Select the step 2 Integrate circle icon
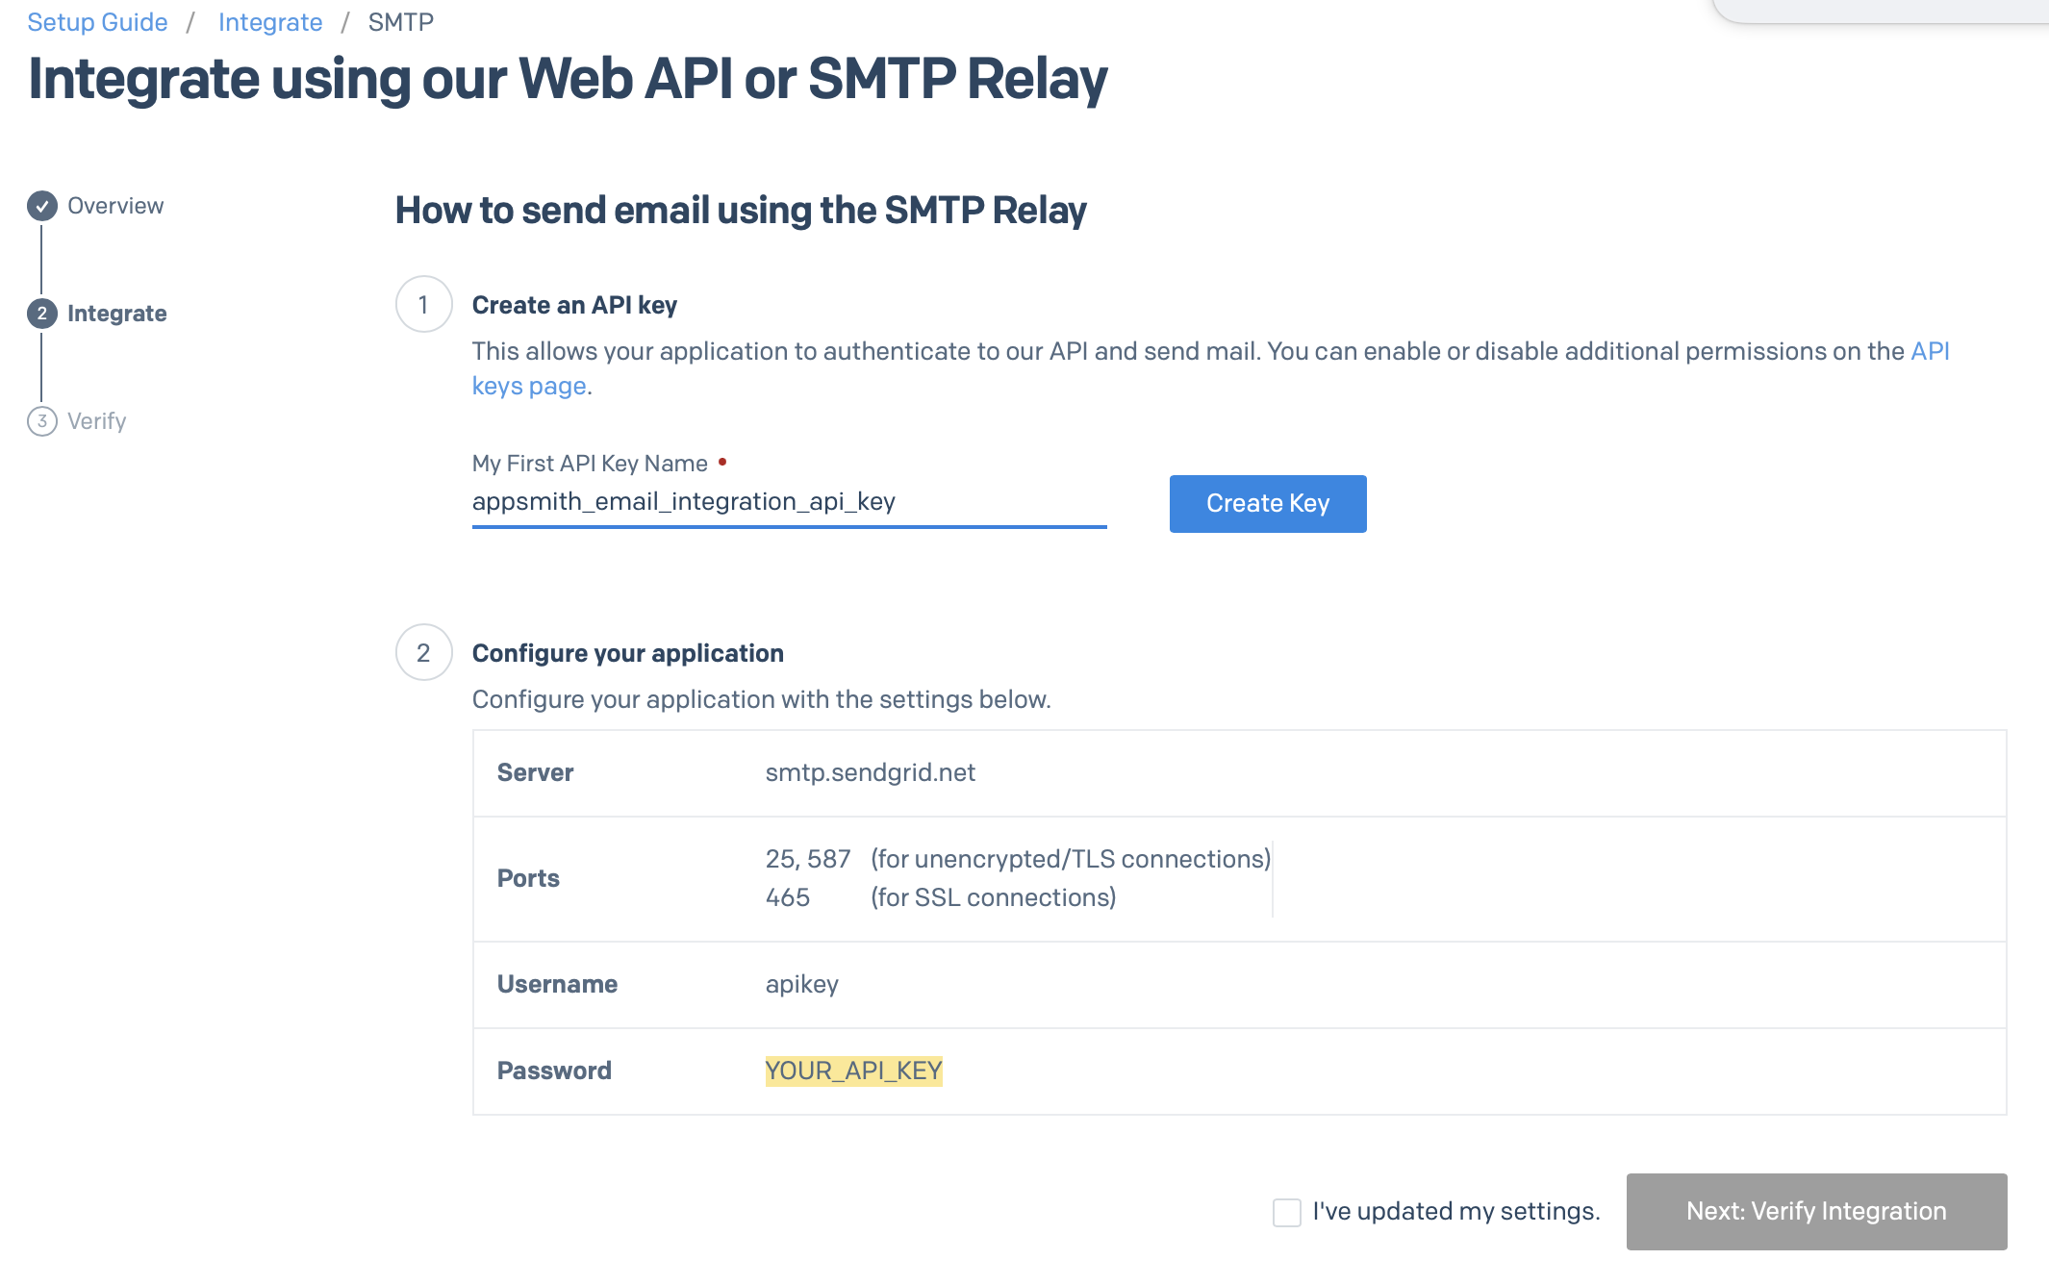 tap(41, 314)
